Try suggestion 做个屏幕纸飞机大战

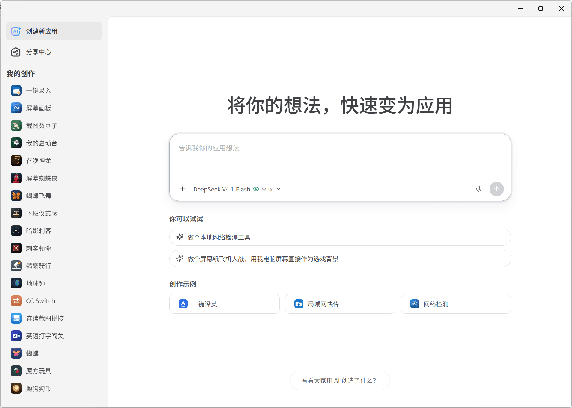[x=340, y=259]
